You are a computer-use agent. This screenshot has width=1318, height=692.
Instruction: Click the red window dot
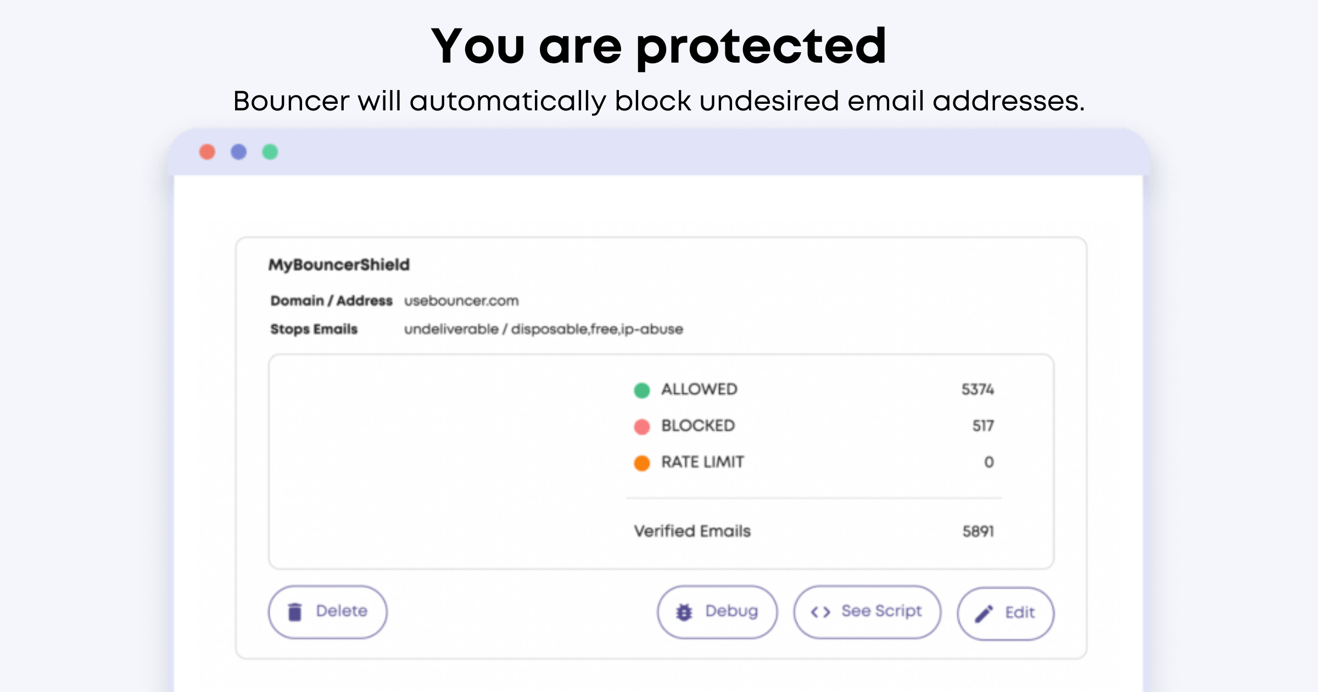point(207,152)
